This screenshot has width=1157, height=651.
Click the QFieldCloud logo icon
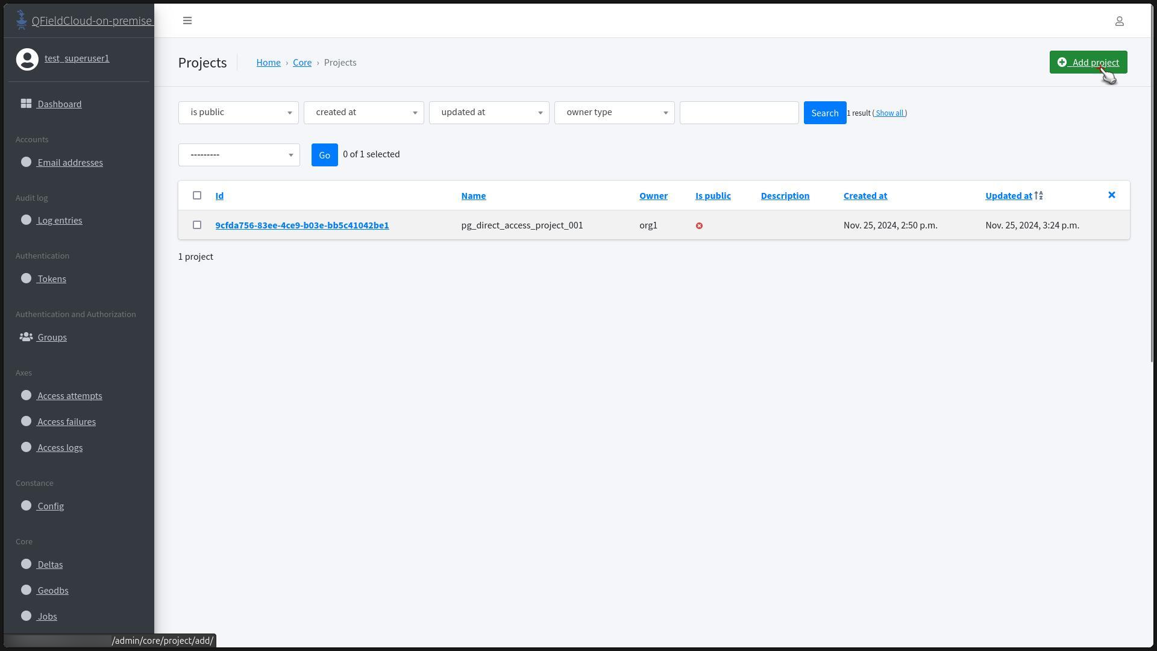[22, 20]
